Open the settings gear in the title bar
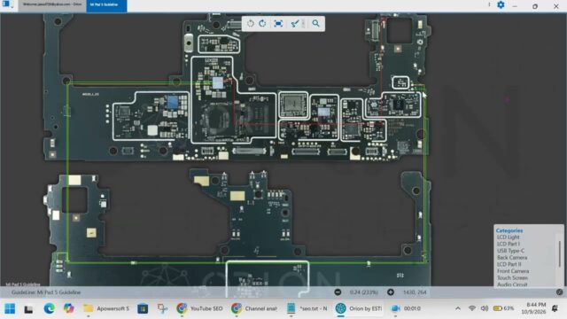The width and height of the screenshot is (567, 319). coord(501,5)
